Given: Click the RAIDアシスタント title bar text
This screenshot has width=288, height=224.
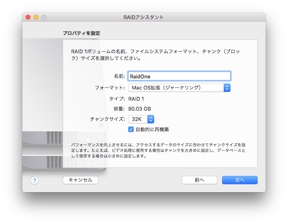Looking at the screenshot, I should [x=143, y=17].
